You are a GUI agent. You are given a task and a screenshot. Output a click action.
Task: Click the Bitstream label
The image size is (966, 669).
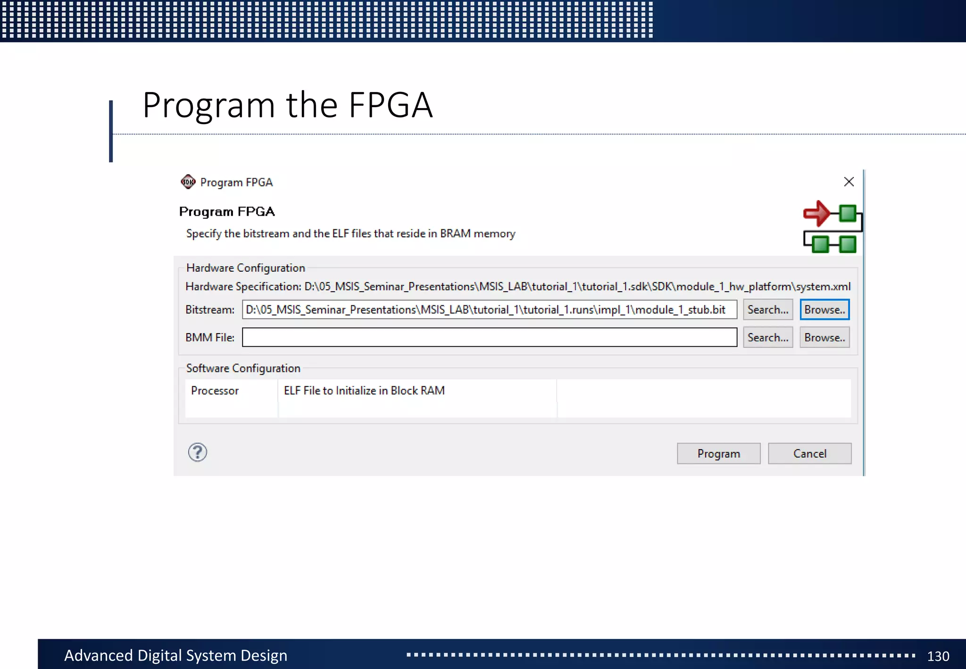pos(209,309)
